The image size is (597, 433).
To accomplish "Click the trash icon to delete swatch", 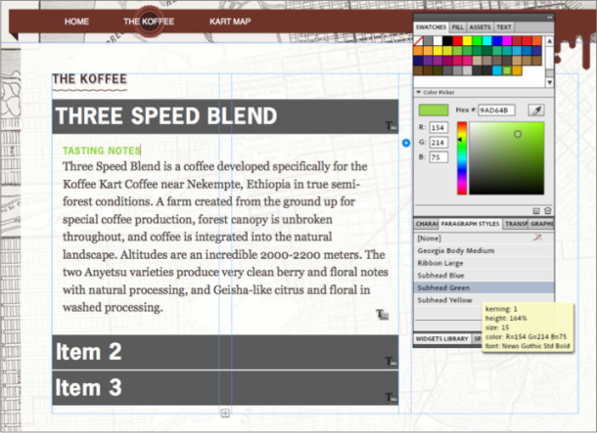I will [547, 210].
